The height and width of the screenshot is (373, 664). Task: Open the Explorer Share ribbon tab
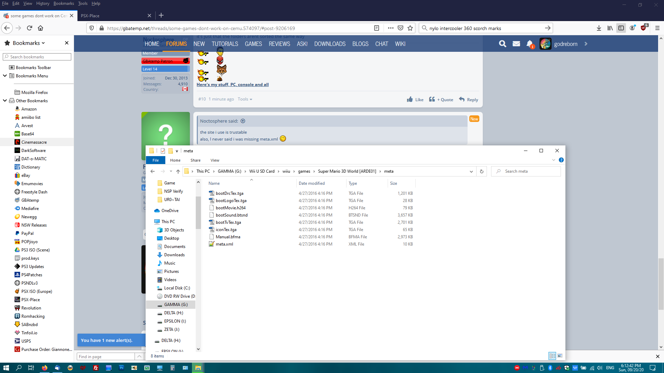[195, 160]
